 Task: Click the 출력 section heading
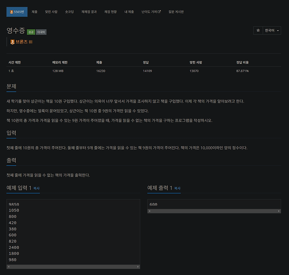(x=11, y=160)
